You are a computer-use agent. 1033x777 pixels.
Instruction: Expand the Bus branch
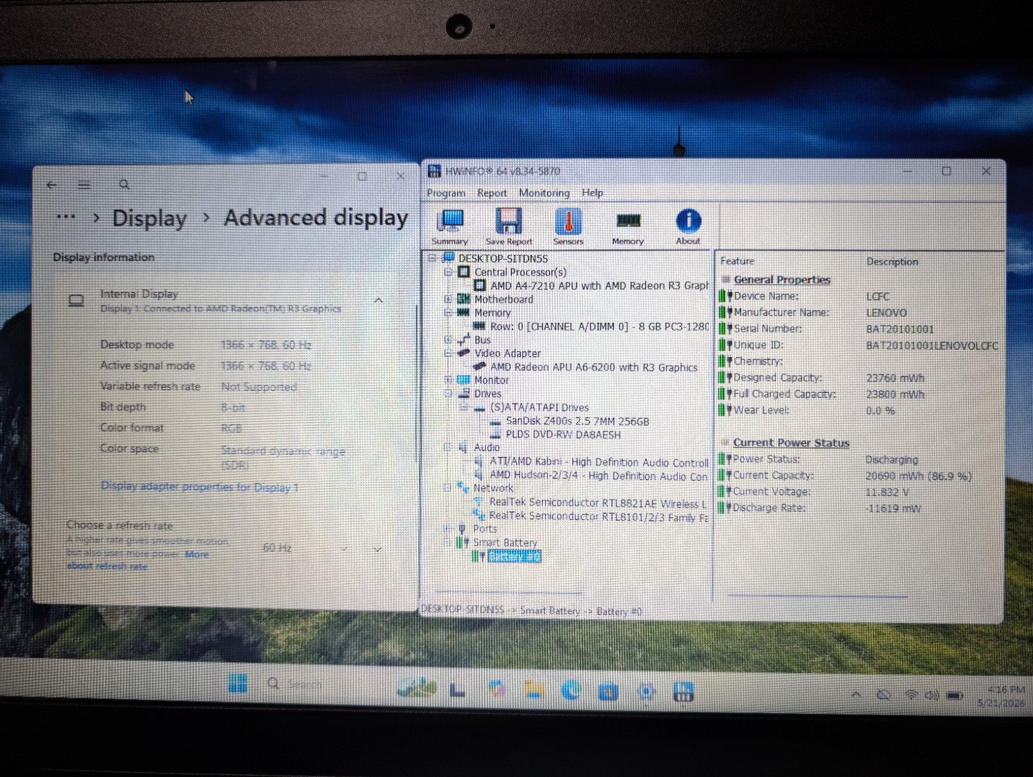coord(448,339)
